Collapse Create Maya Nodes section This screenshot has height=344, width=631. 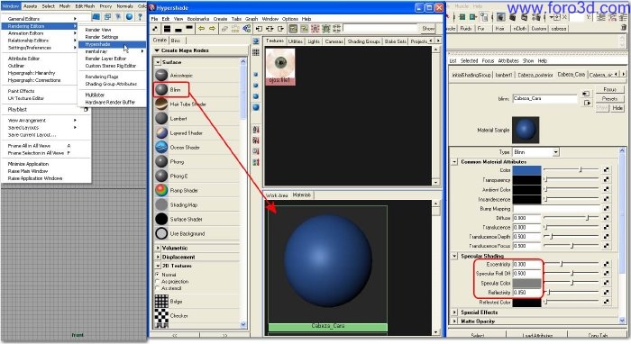(x=158, y=50)
